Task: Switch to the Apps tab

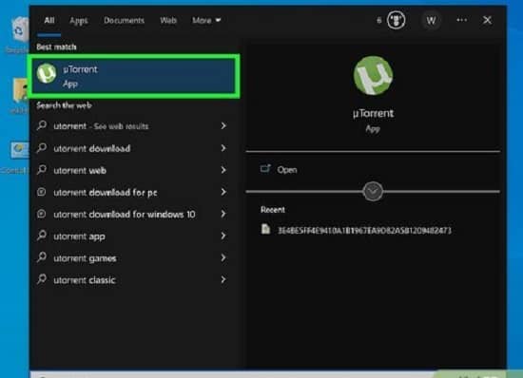Action: click(x=79, y=21)
